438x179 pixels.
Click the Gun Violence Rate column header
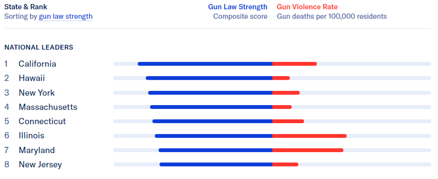(307, 7)
